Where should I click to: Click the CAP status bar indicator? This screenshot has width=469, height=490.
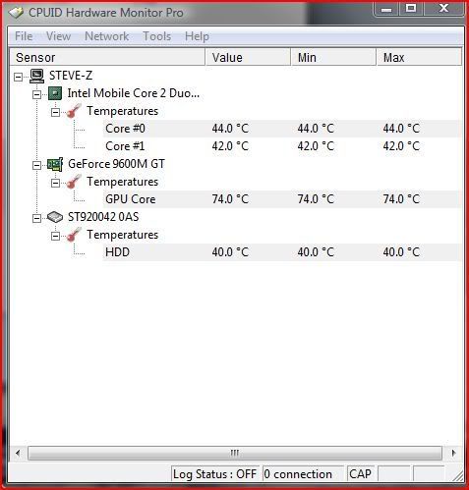pos(360,474)
